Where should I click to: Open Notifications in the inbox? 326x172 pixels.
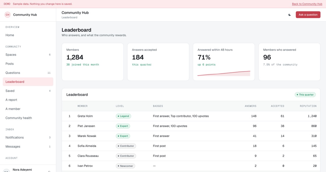(28, 137)
